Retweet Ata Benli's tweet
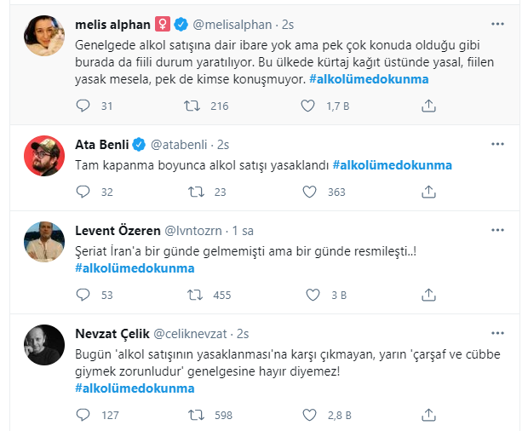The height and width of the screenshot is (431, 528). point(194,193)
